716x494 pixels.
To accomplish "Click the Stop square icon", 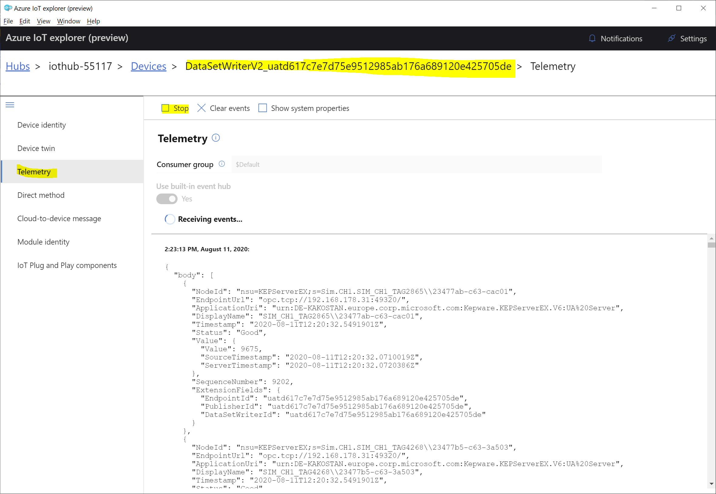I will (x=165, y=108).
